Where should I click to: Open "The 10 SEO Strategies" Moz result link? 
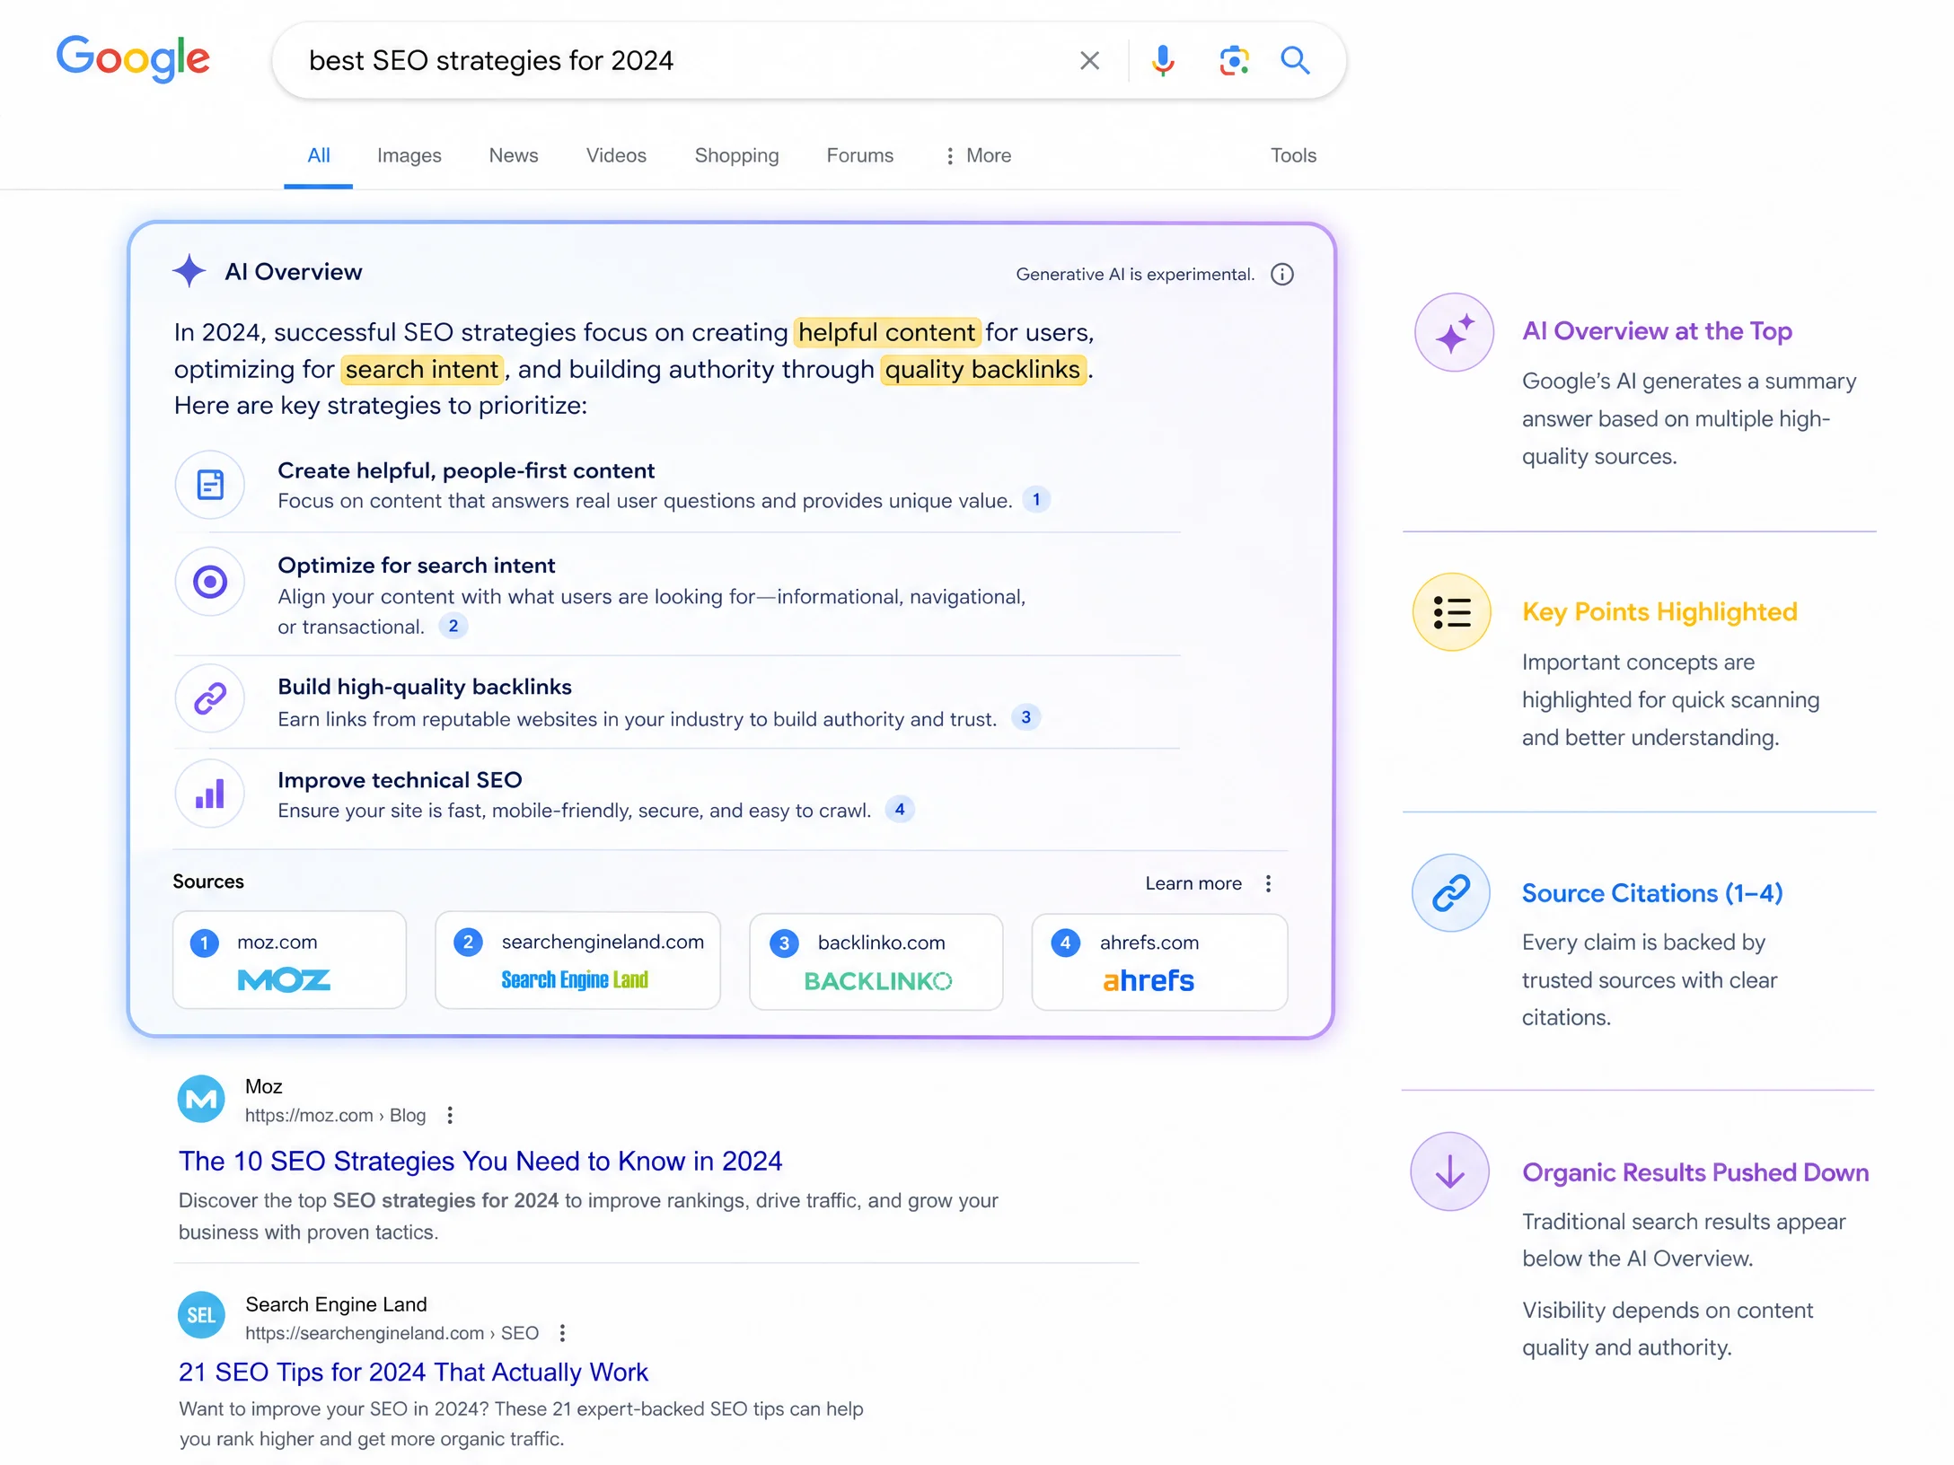[480, 1161]
